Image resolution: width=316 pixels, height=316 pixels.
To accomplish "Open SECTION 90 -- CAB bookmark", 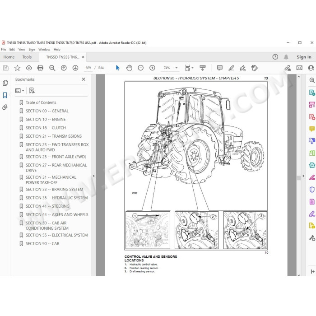I will (x=42, y=244).
